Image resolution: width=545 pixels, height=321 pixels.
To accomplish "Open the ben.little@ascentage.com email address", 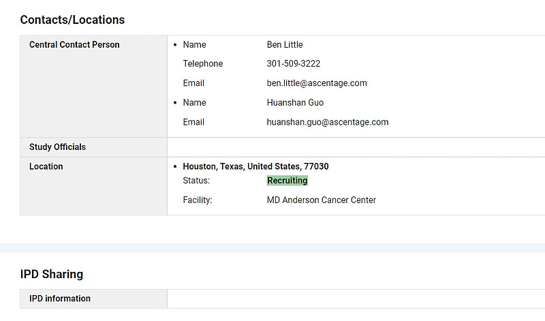I will (317, 83).
